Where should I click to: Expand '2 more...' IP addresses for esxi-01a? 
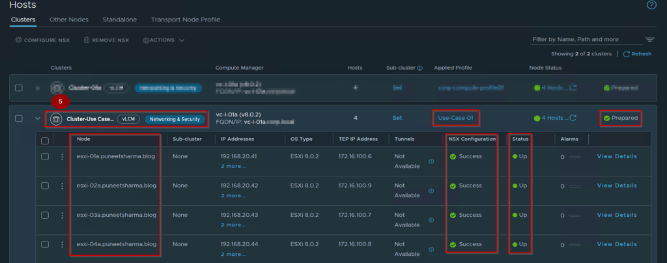tap(233, 166)
